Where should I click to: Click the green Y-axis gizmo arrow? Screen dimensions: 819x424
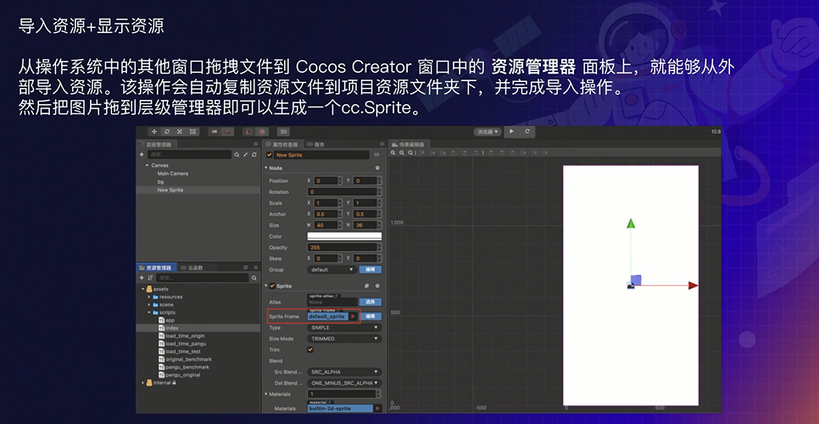(631, 223)
